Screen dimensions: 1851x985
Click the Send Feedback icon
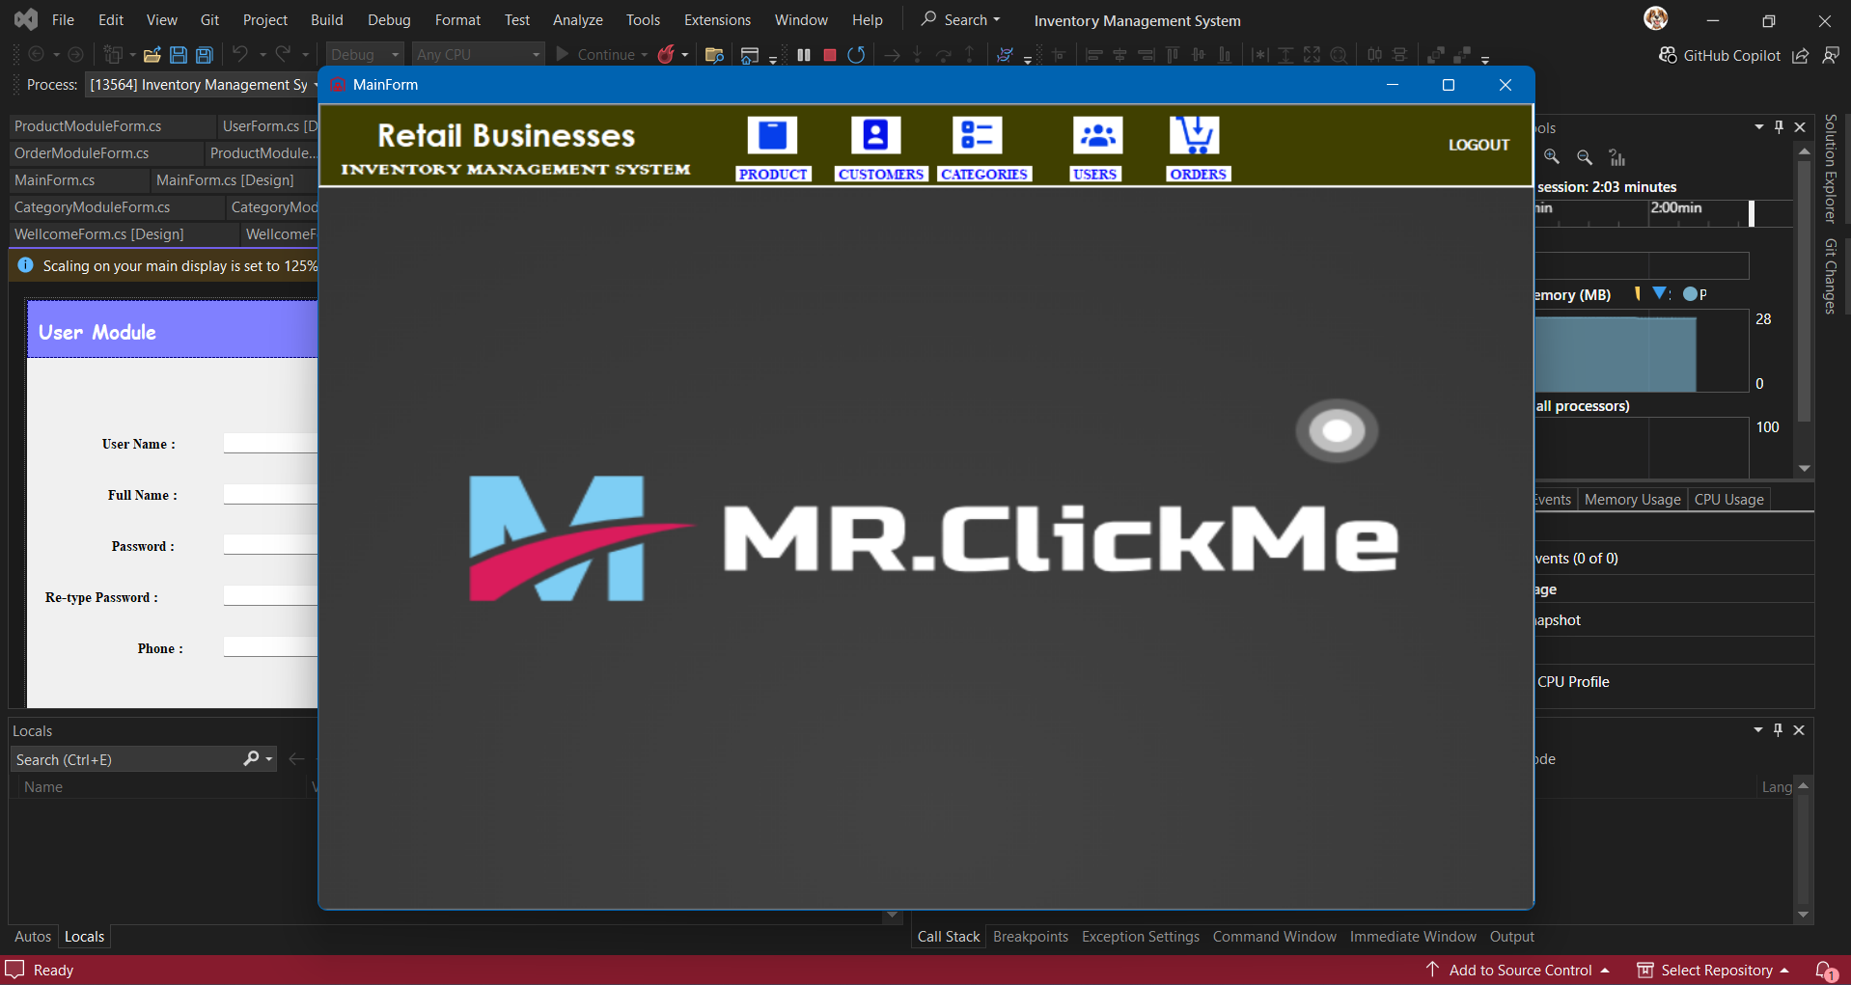1831,56
